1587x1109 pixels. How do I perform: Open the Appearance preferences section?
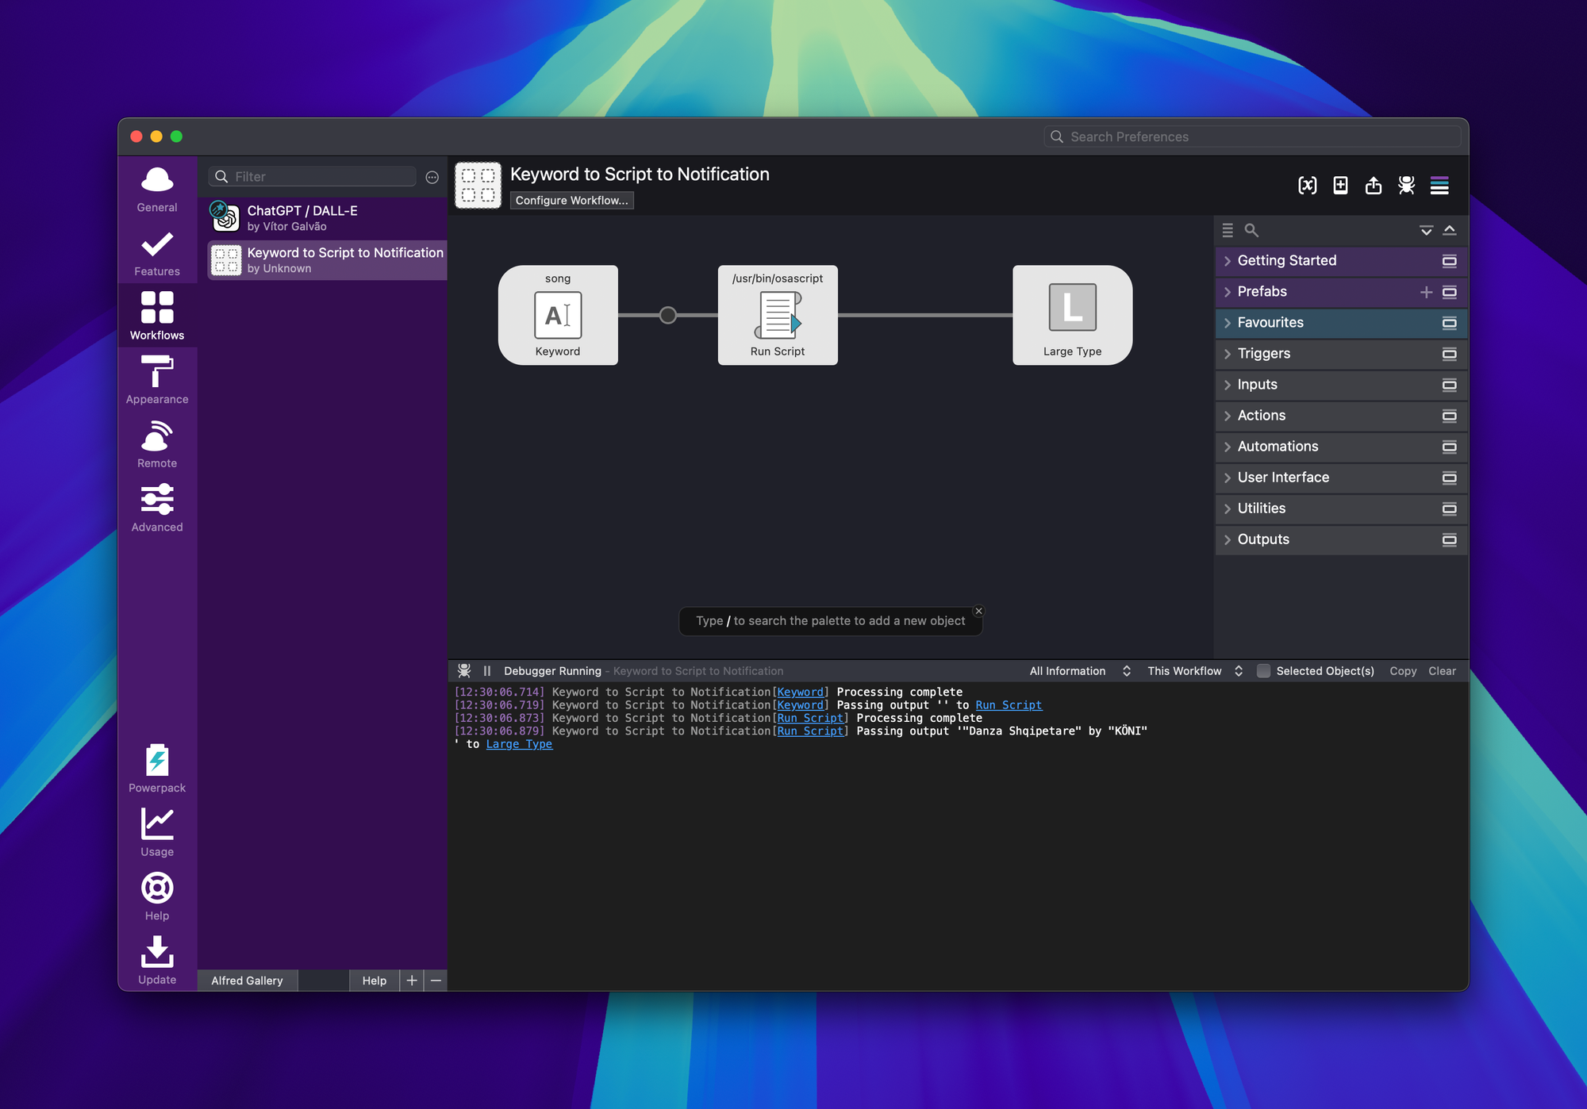point(157,379)
